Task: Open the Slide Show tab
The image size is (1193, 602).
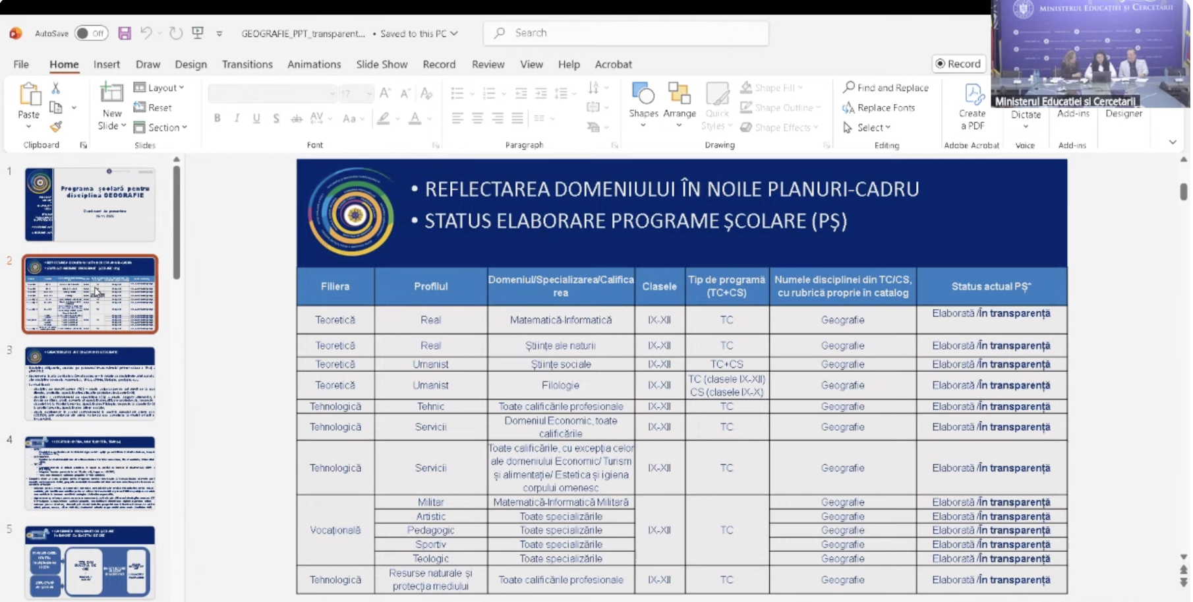Action: [382, 64]
